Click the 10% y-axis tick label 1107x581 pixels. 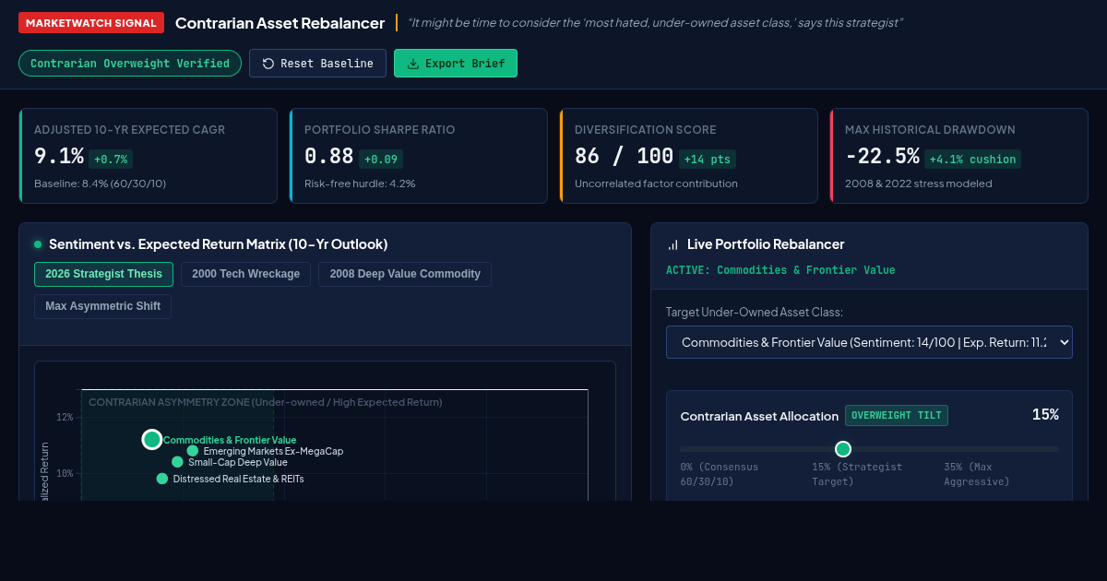[x=64, y=473]
